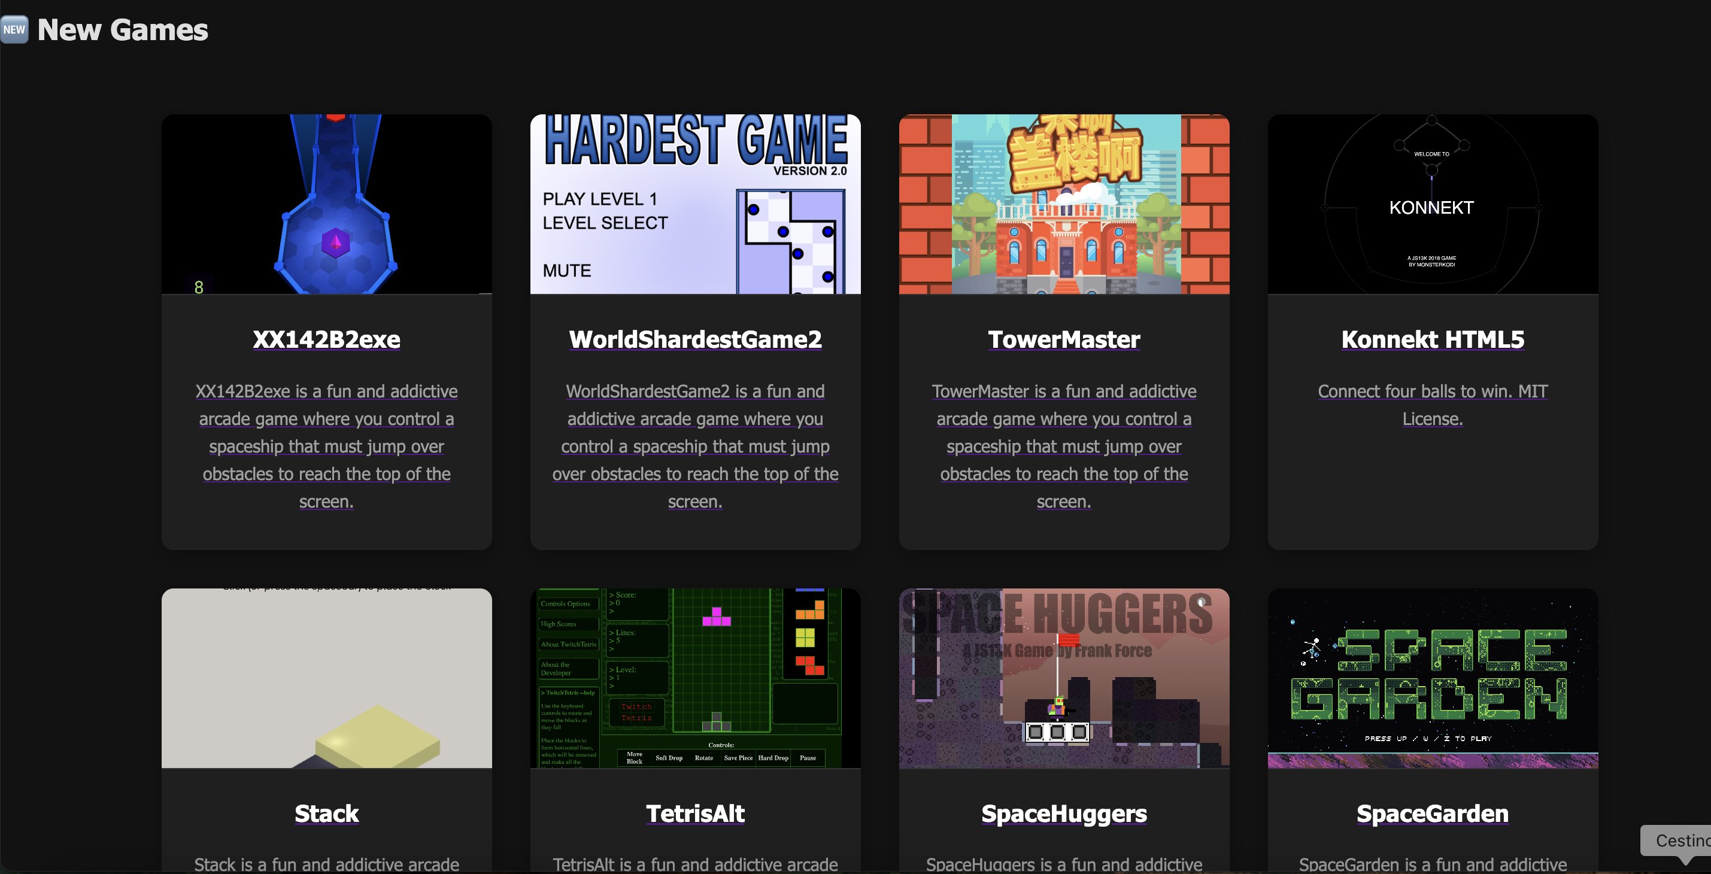
Task: Click the Hardest Game version 2.0 thumbnail
Action: point(695,204)
